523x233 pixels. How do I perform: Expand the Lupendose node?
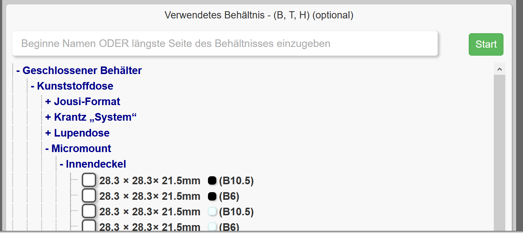(x=77, y=133)
